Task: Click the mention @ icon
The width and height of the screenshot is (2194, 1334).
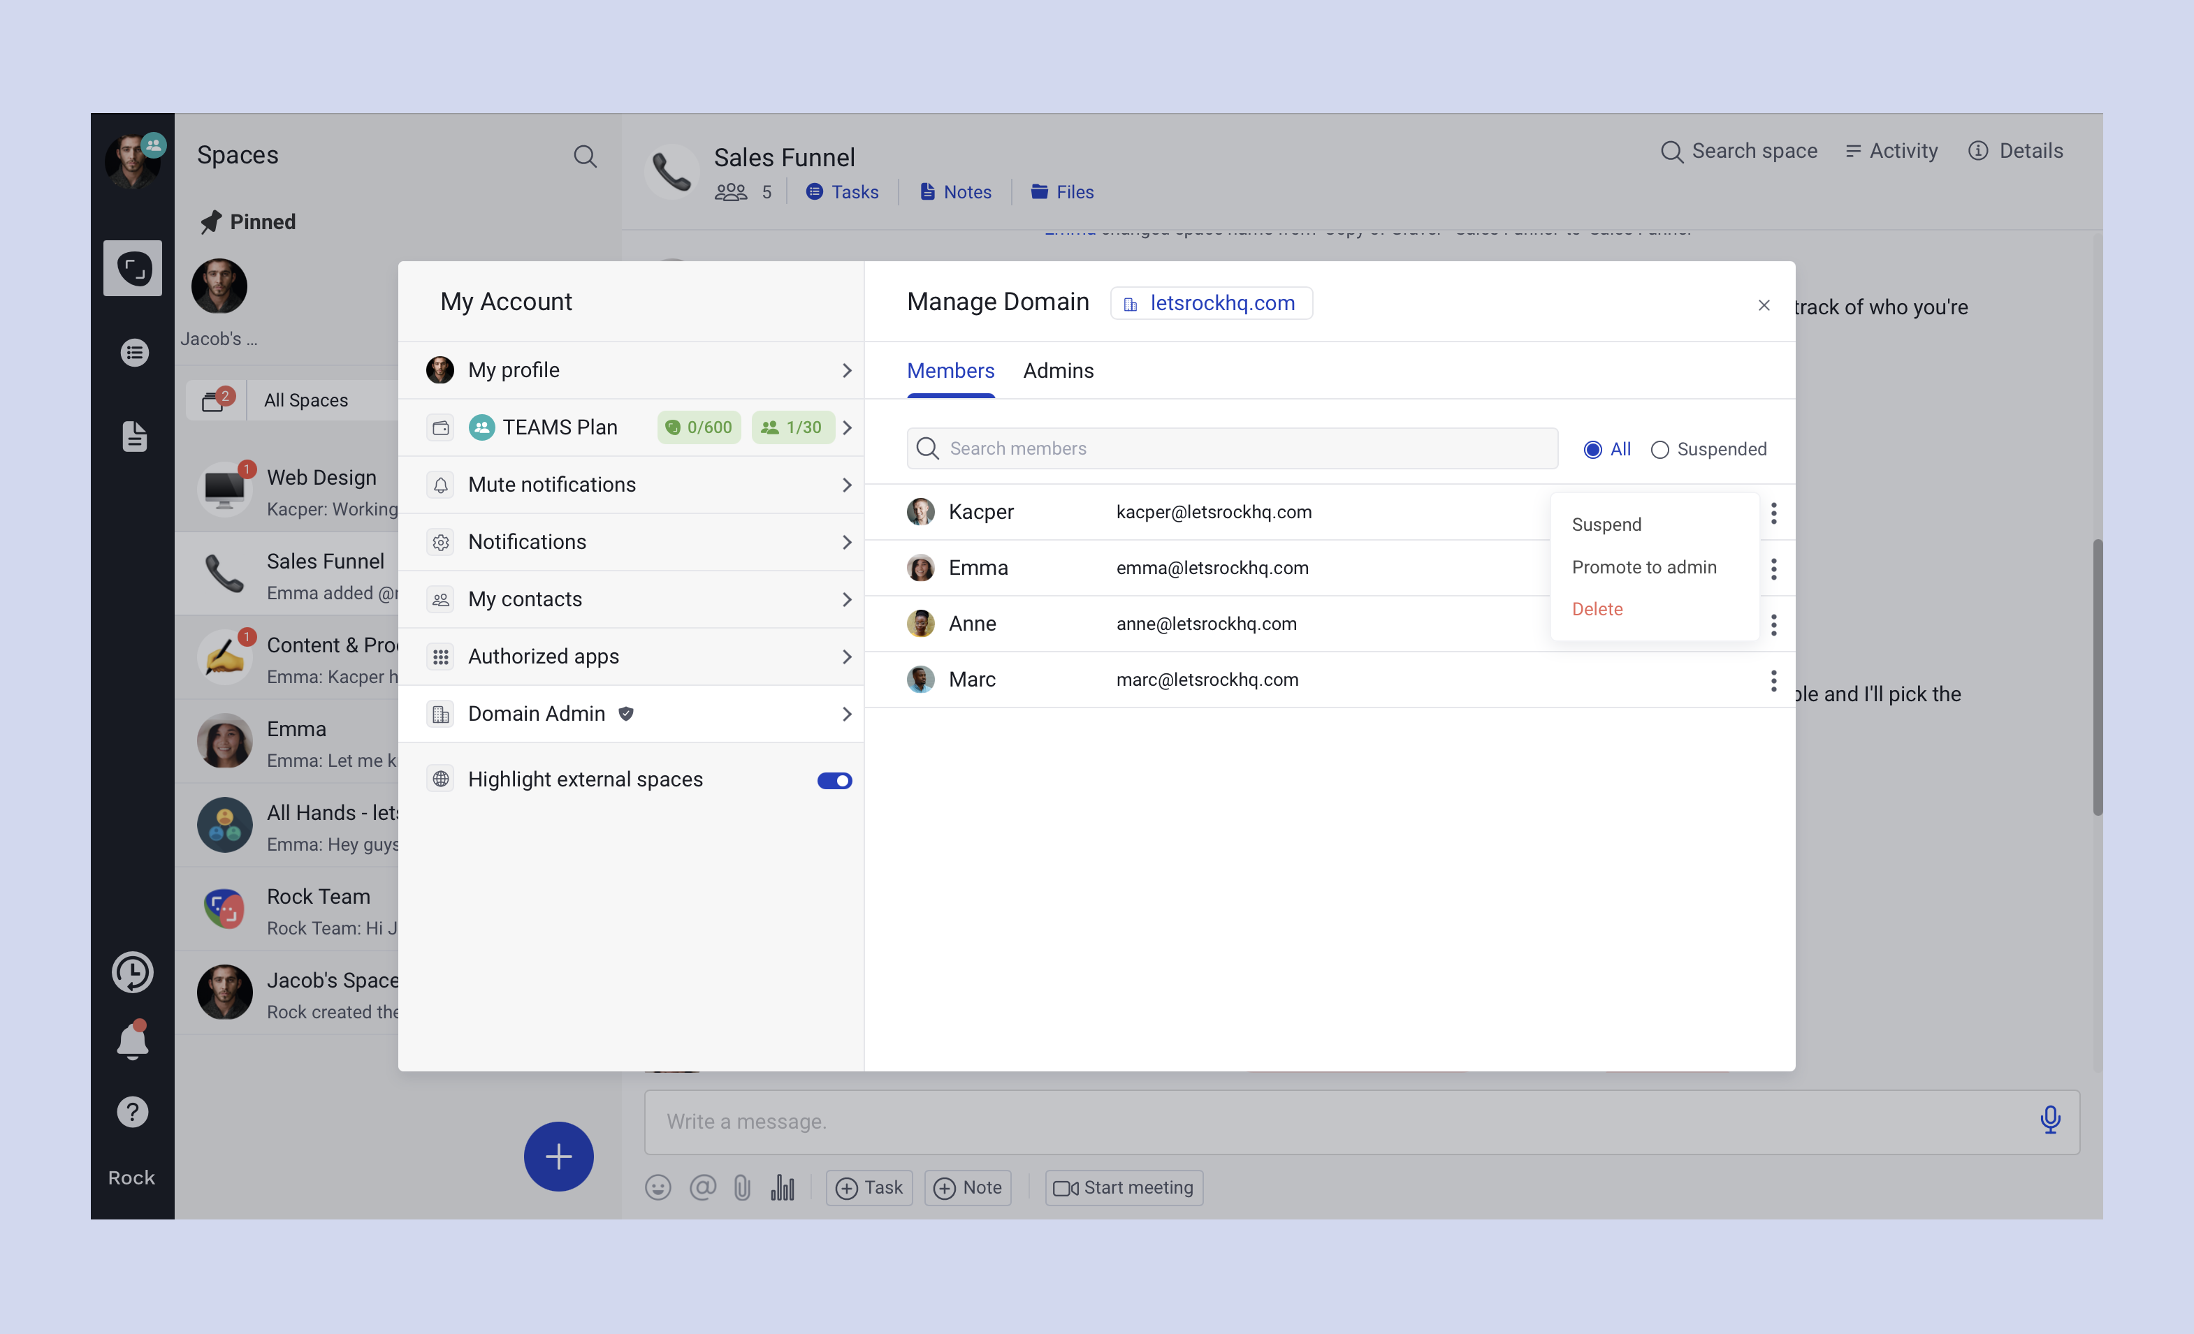Action: [x=702, y=1187]
